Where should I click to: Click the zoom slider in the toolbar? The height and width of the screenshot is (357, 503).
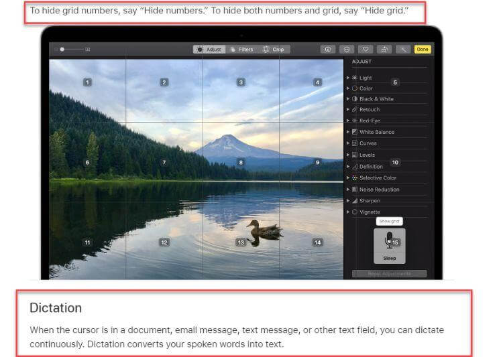(72, 50)
